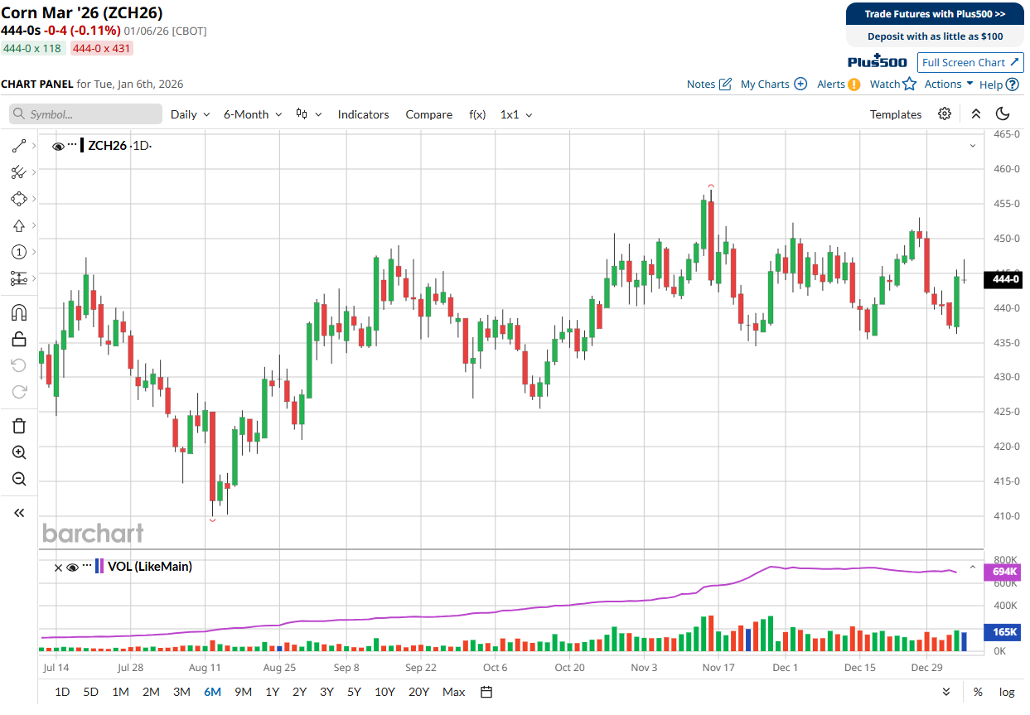The height and width of the screenshot is (715, 1030).
Task: Open the Daily frequency dropdown
Action: 190,114
